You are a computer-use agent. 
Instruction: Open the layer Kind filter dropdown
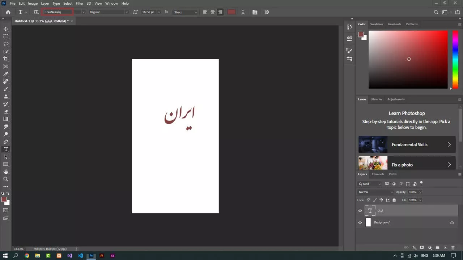coord(370,184)
